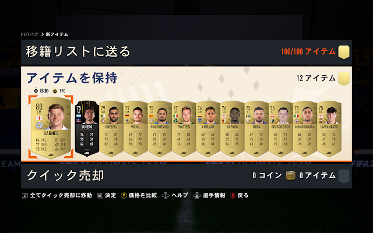Choose the Weigl 79 CM card
This screenshot has width=373, height=233.
135,128
